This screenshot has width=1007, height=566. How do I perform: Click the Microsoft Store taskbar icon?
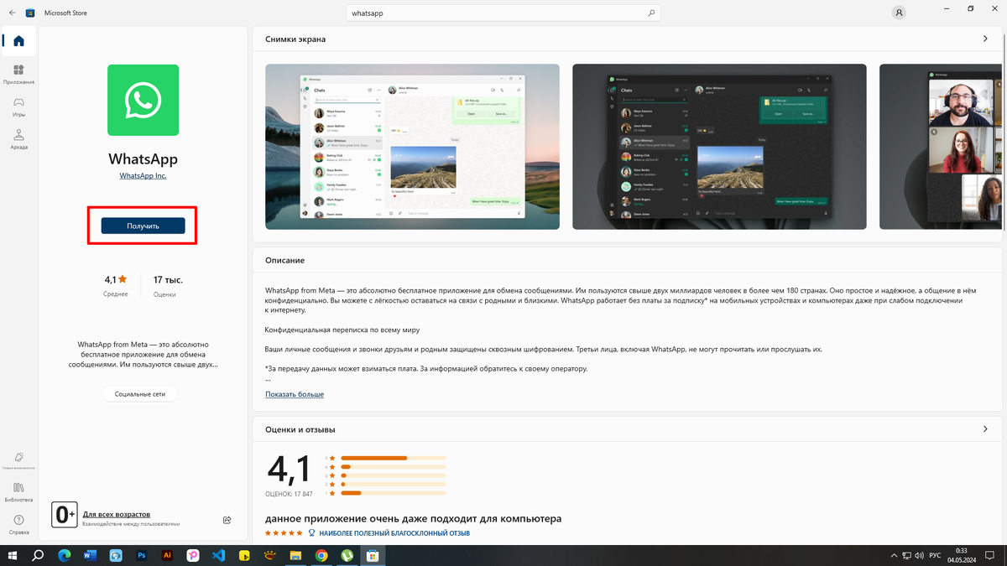click(x=373, y=555)
